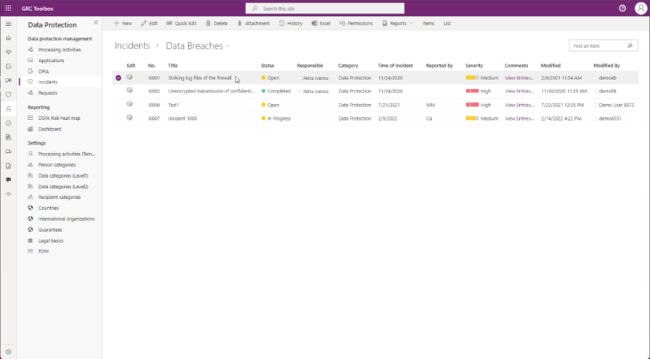The image size is (650, 359).
Task: Open the user profile avatar
Action: click(x=640, y=8)
